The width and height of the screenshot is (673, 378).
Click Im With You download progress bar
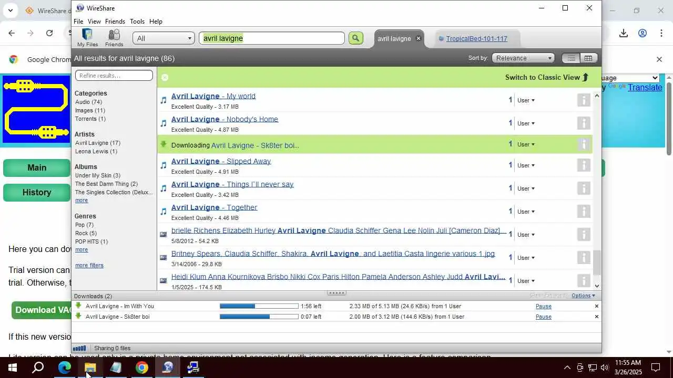coord(259,306)
